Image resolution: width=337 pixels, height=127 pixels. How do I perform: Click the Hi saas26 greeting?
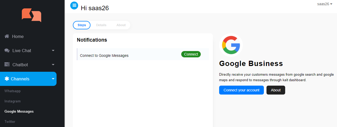(x=95, y=8)
